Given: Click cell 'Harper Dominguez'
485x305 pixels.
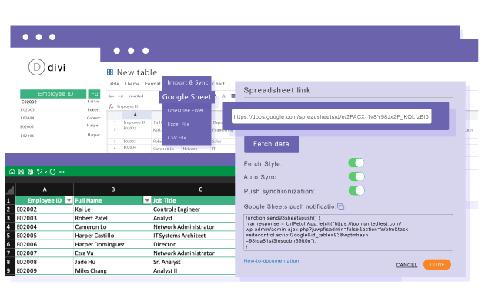Looking at the screenshot, I should [x=112, y=244].
